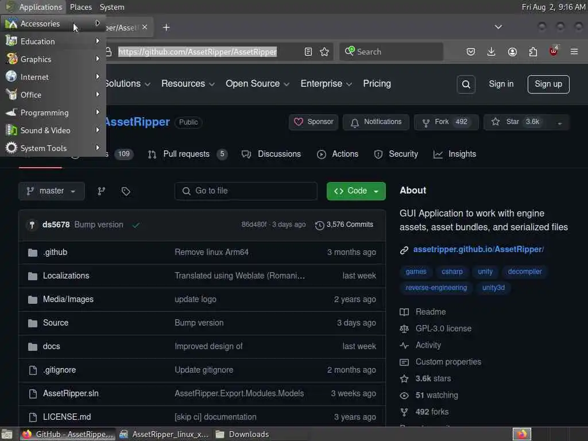The height and width of the screenshot is (441, 588).
Task: Open the browser hamburger menu
Action: [x=574, y=52]
